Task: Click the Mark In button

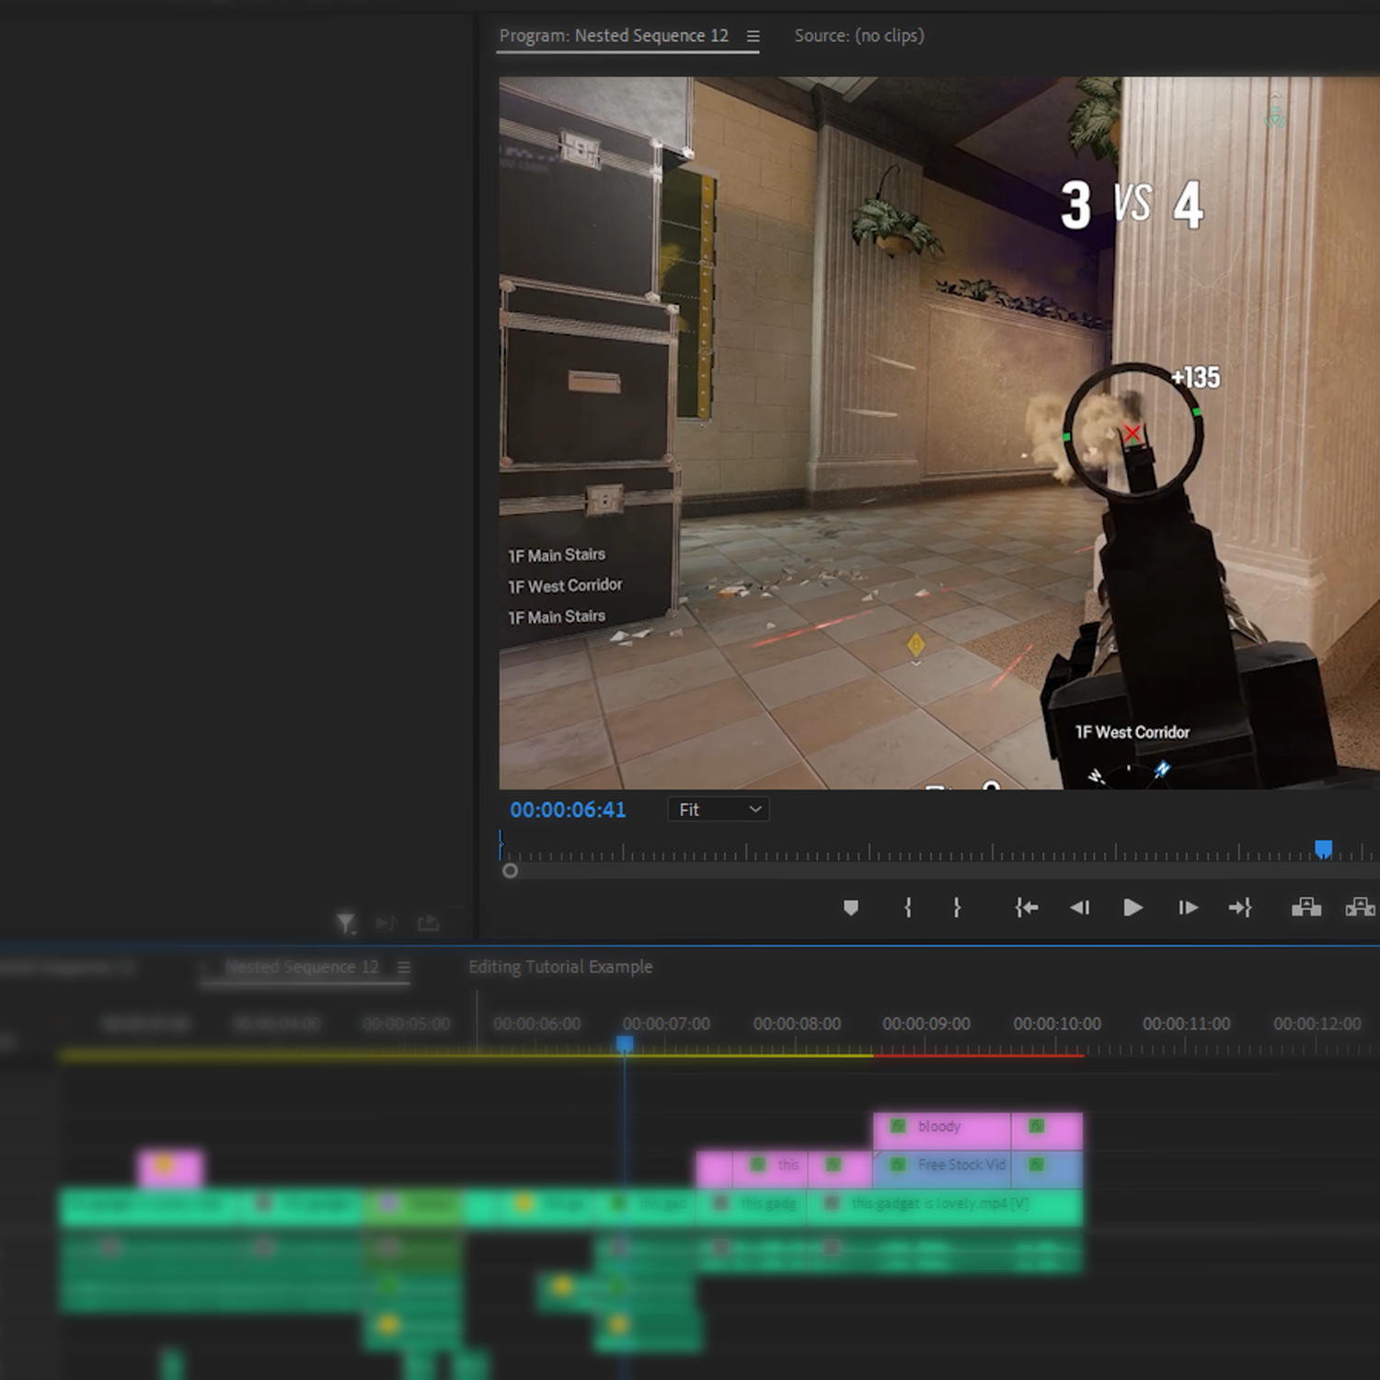Action: point(908,908)
